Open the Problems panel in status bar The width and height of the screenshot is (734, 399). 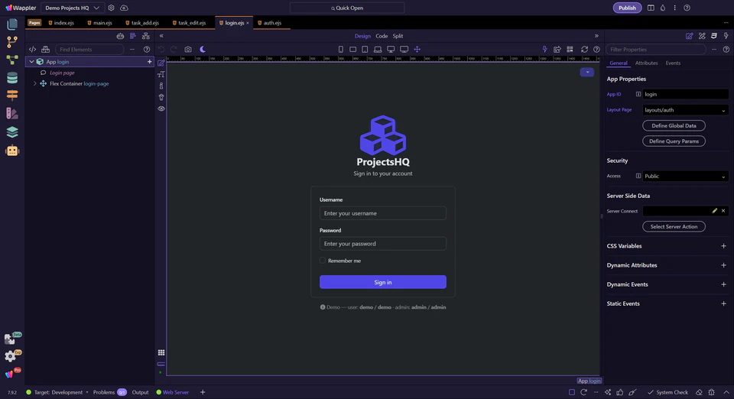tap(109, 392)
